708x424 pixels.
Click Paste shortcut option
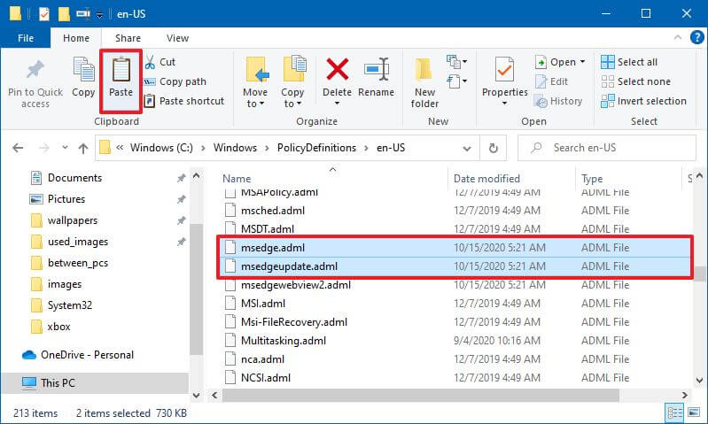click(183, 101)
